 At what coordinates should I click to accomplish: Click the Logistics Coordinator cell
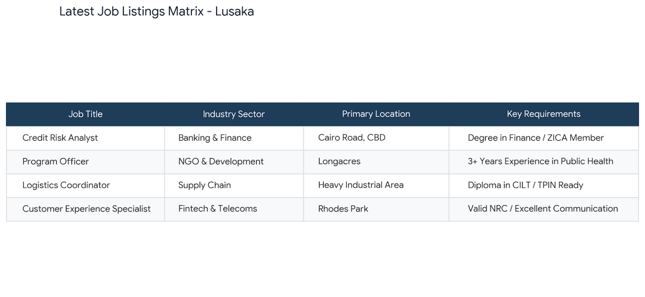pos(85,186)
